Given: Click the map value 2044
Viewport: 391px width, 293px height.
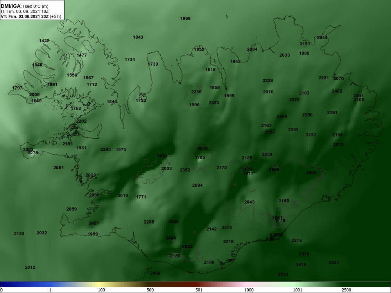Looking at the screenshot, I should pyautogui.click(x=322, y=38).
